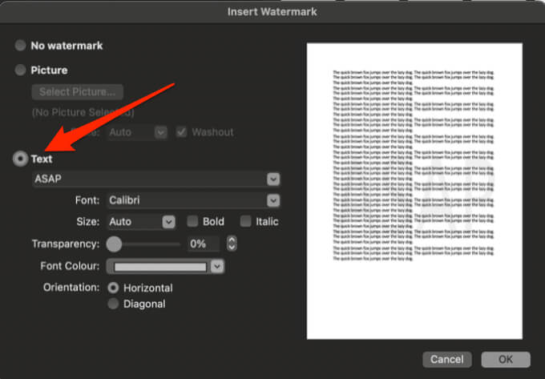Viewport: 545px width, 379px height.
Task: Choose the Picture watermark option
Action: [20, 71]
